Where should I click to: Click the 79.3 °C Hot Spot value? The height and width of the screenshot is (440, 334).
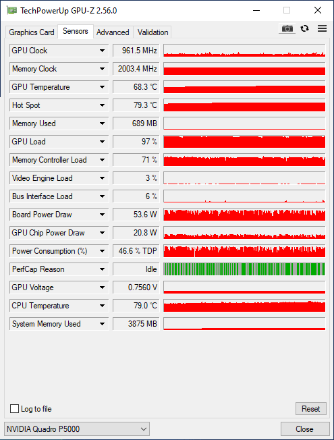pyautogui.click(x=136, y=105)
